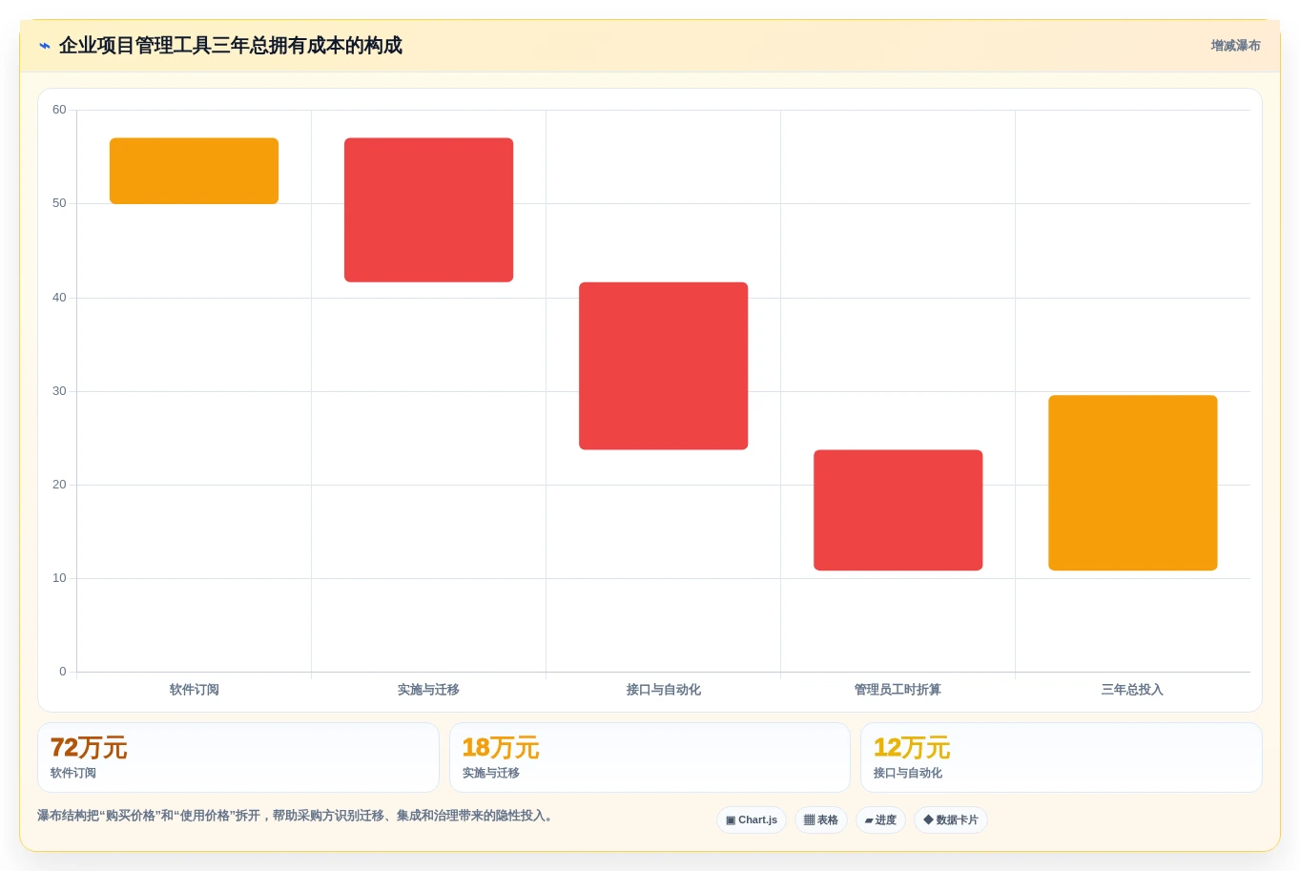The width and height of the screenshot is (1300, 871).
Task: Click the Chart.js tag chip
Action: click(752, 820)
